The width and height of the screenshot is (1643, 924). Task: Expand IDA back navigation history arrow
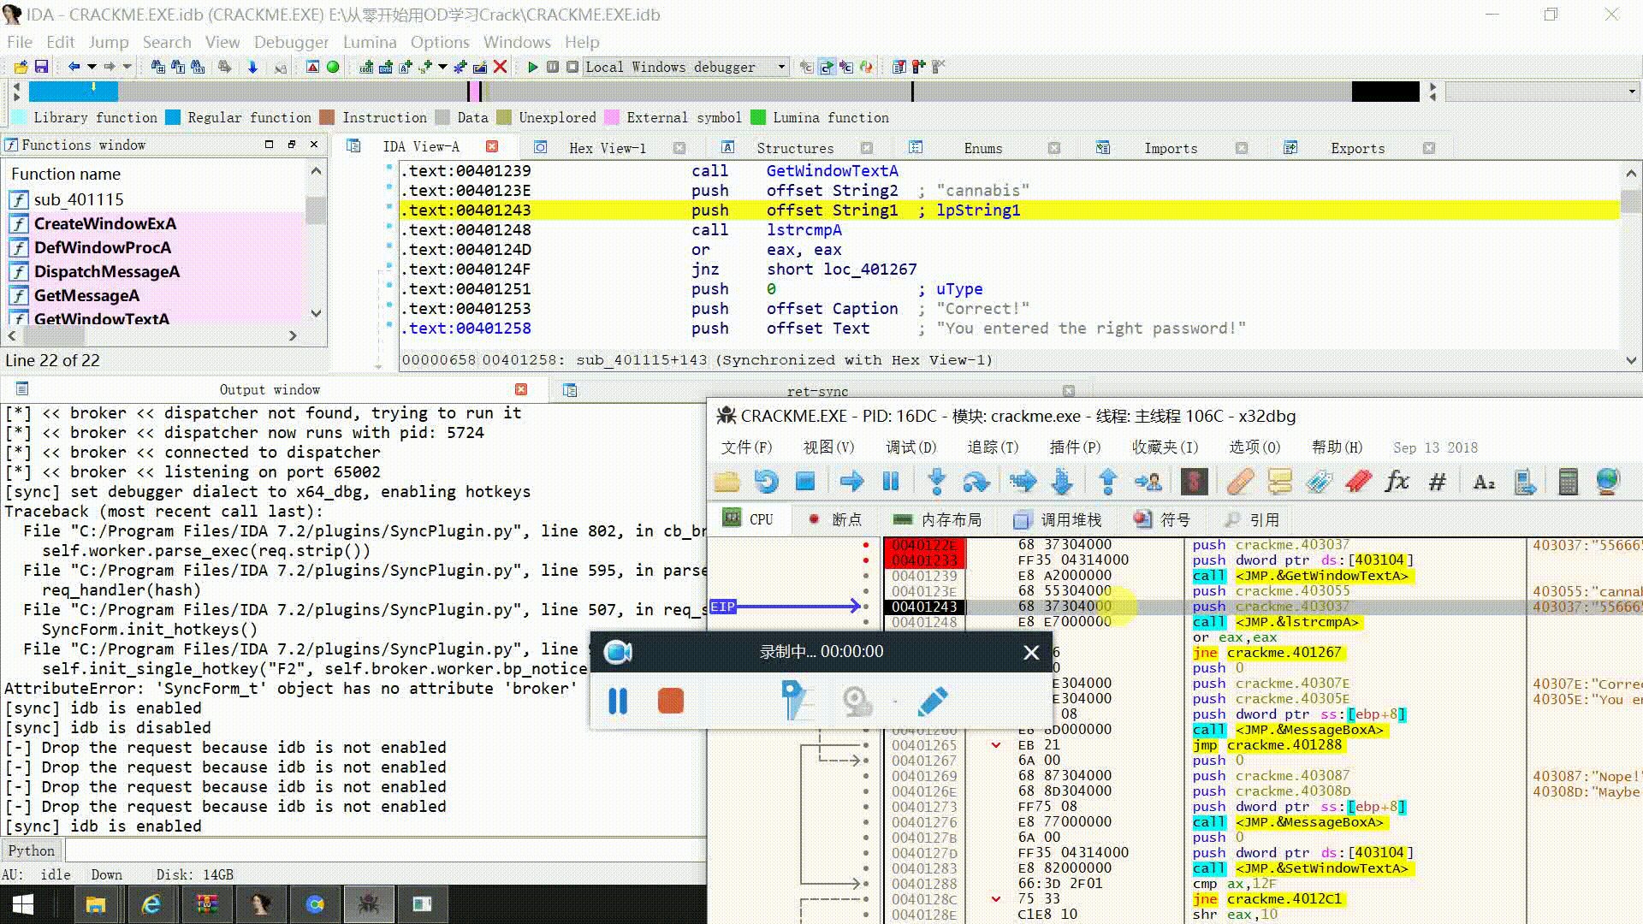[92, 67]
